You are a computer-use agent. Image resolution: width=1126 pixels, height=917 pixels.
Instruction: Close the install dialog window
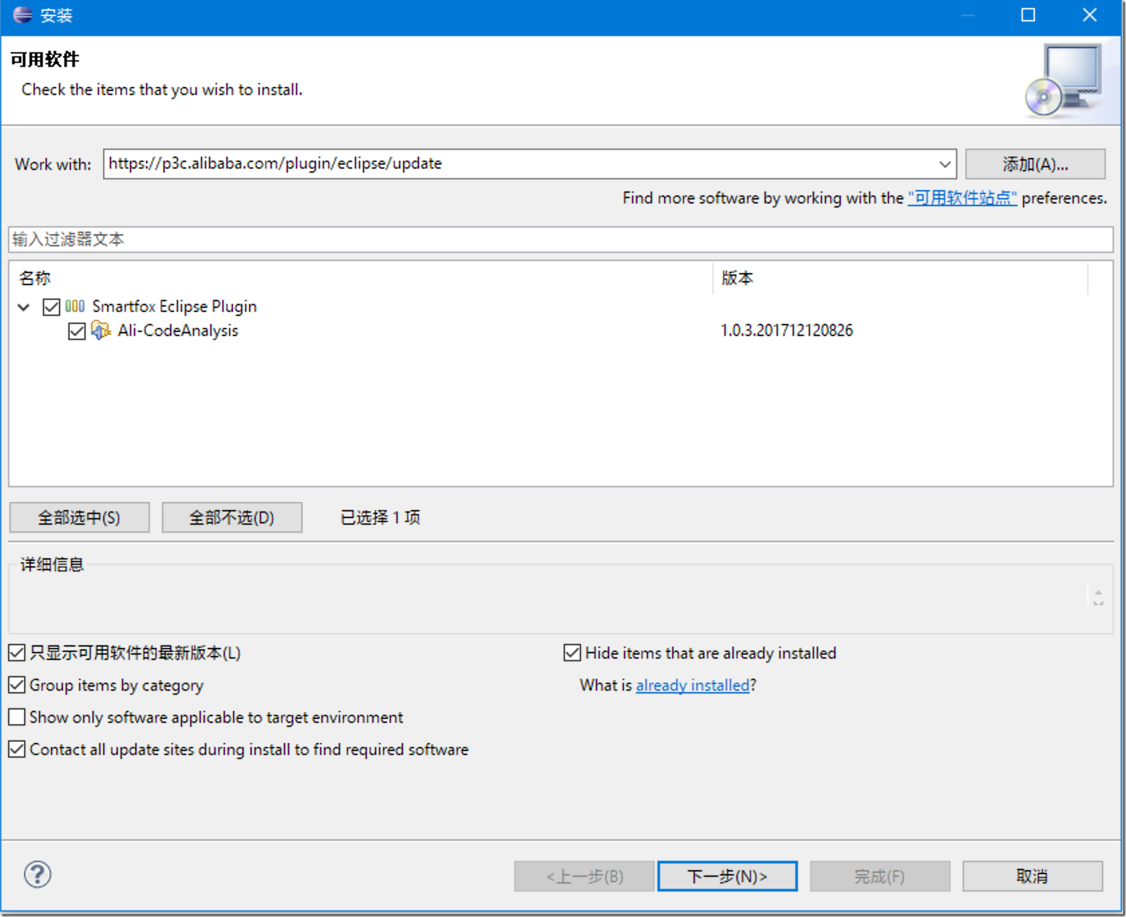(1089, 15)
